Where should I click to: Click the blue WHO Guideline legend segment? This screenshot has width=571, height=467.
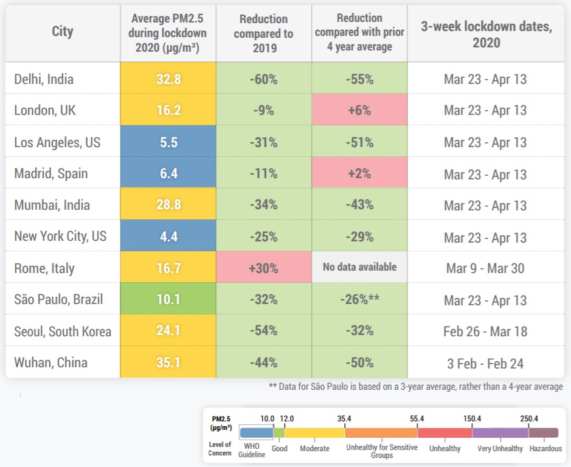point(257,432)
